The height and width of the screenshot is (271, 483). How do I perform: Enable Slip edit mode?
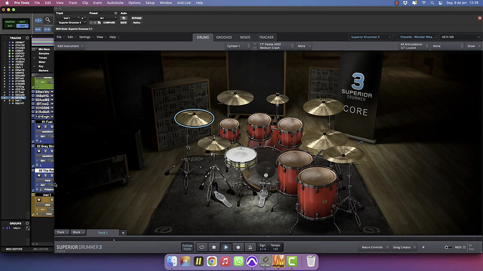click(10, 26)
